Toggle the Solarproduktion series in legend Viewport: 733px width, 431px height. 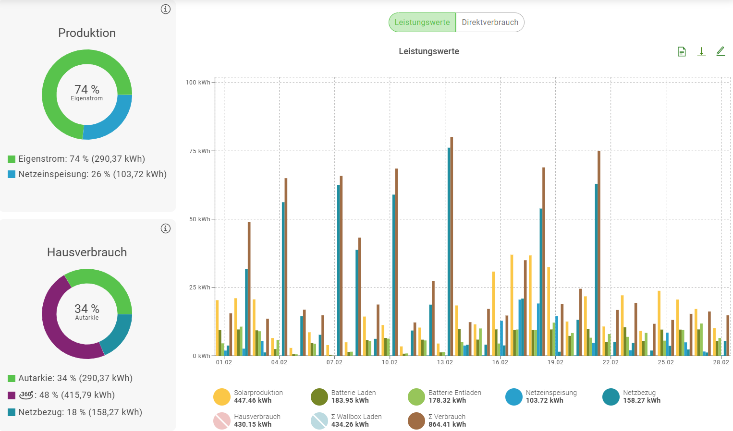(x=222, y=397)
